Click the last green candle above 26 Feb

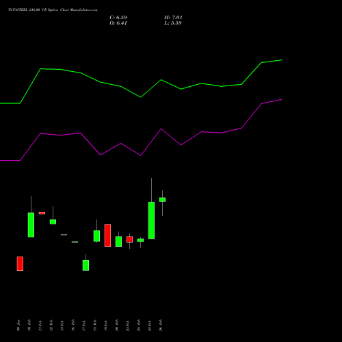click(x=162, y=200)
